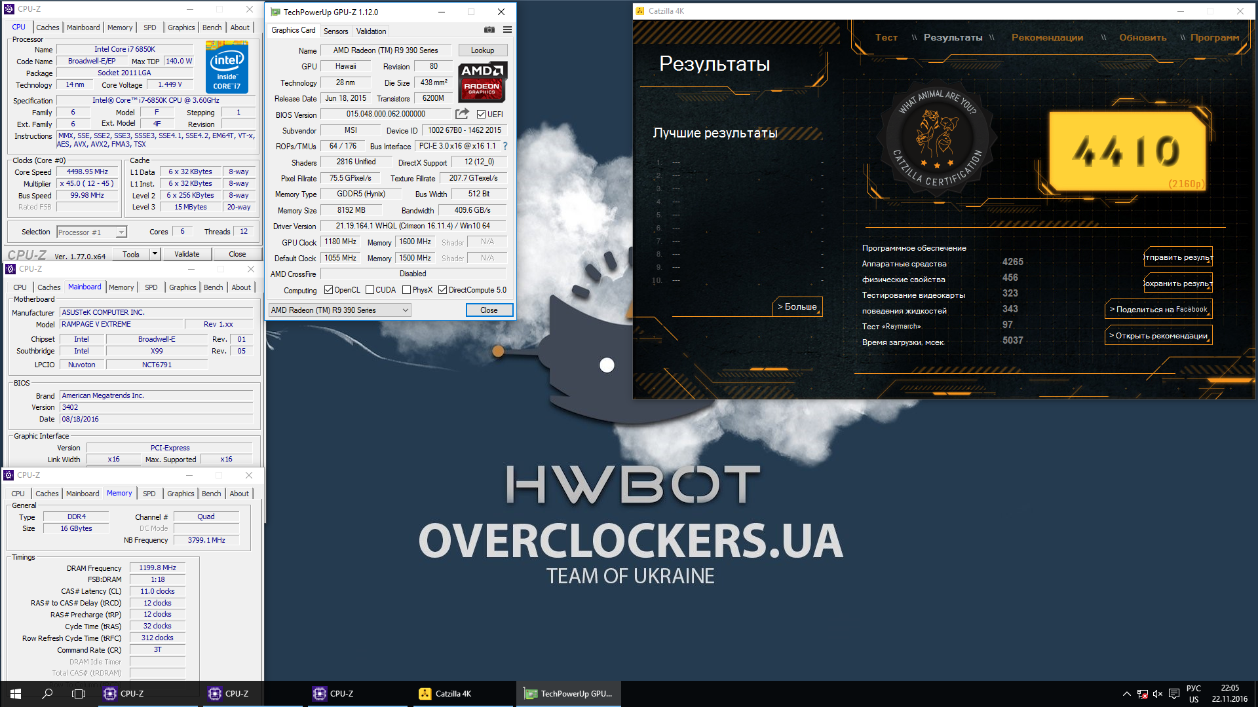Click GPU-Z BIOS Version field
This screenshot has width=1258, height=707.
pyautogui.click(x=386, y=114)
